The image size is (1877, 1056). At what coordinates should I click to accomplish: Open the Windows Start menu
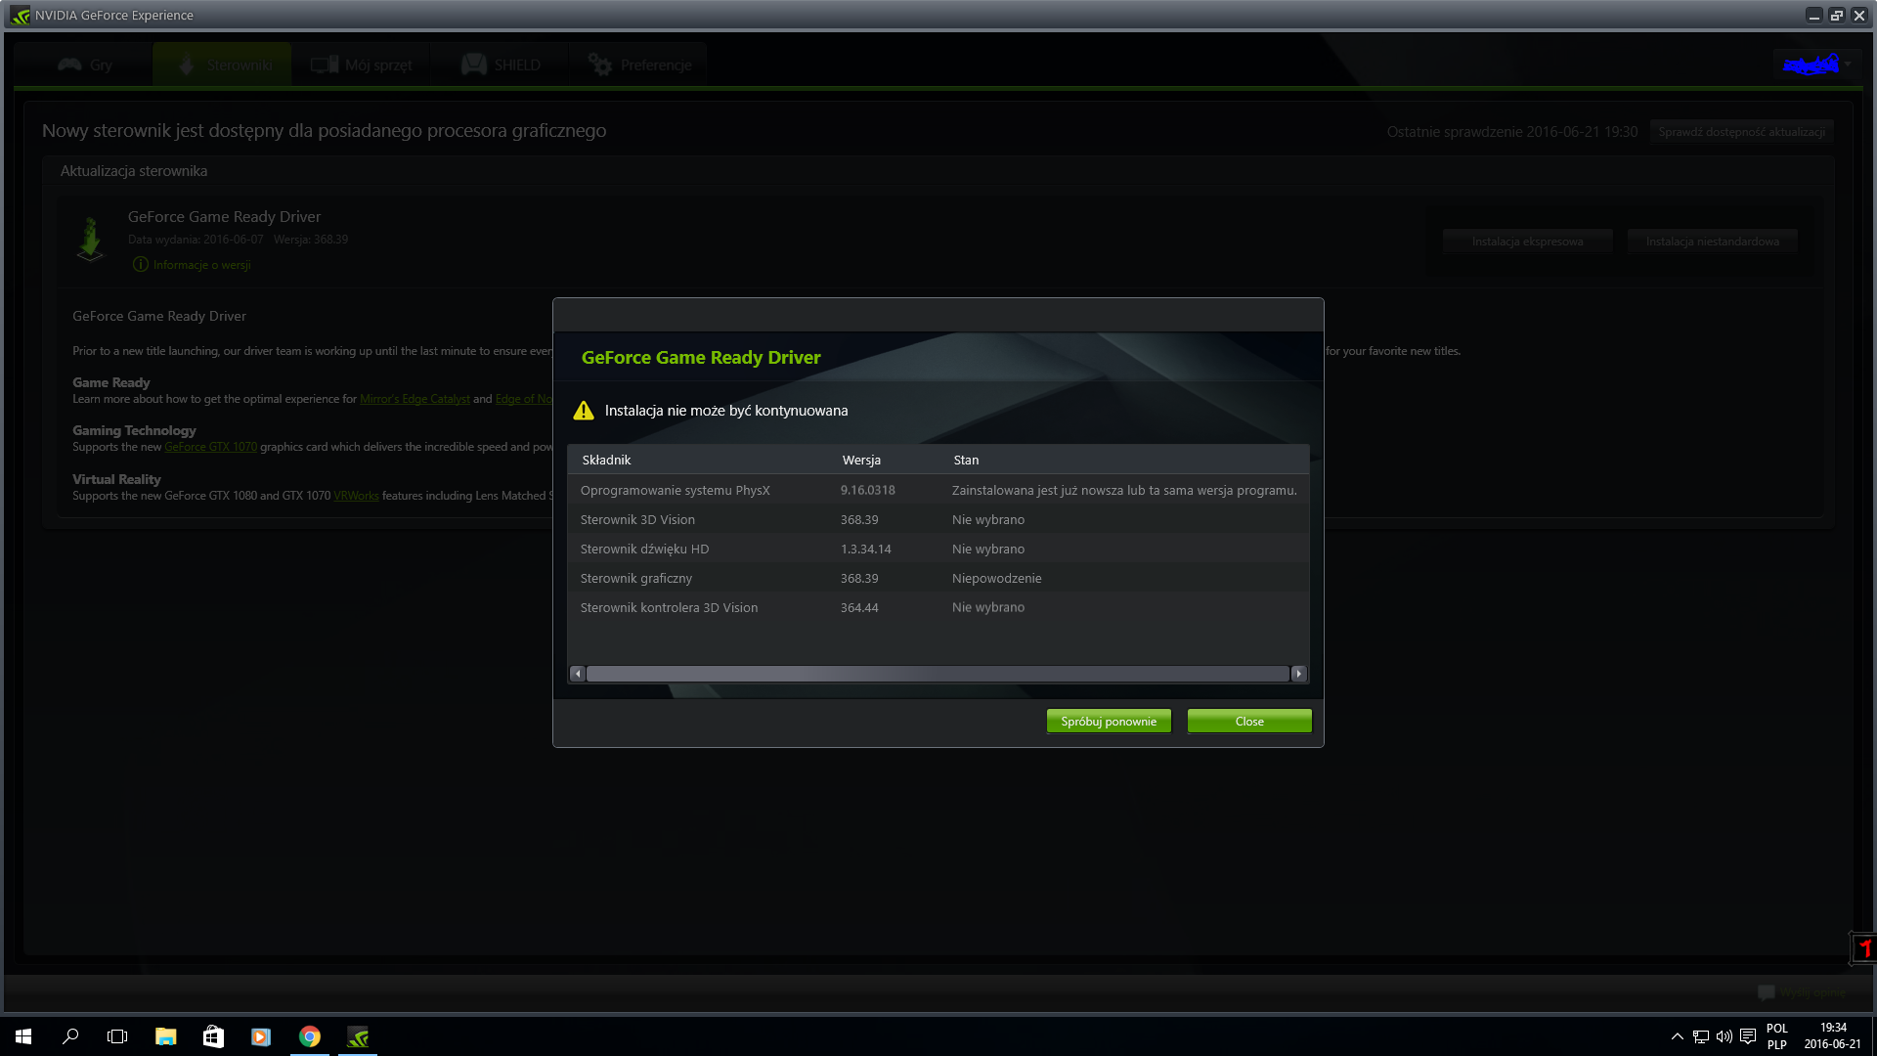click(23, 1036)
